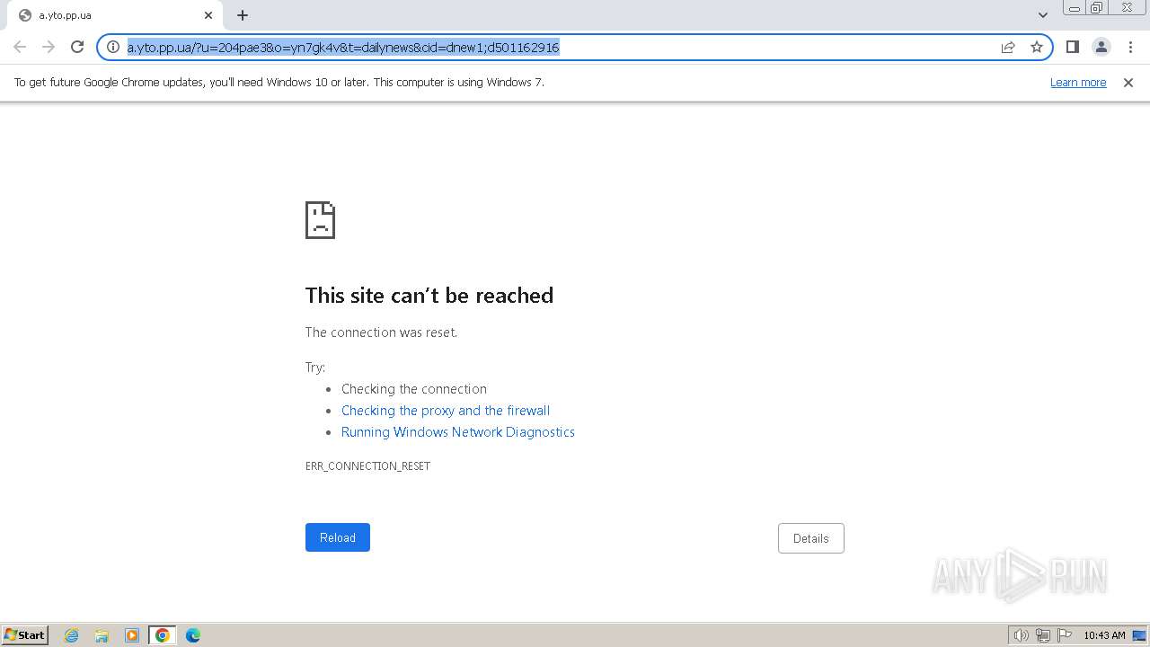Image resolution: width=1150 pixels, height=647 pixels.
Task: Click the Checking the connection bullet text
Action: click(414, 389)
